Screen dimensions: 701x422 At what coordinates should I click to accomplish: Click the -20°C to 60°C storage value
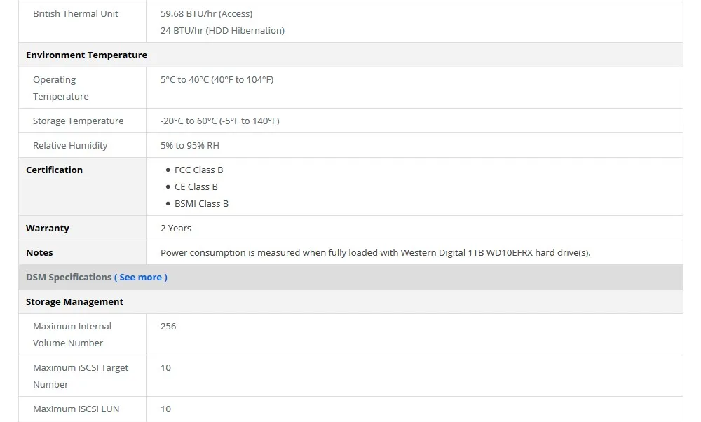coord(219,121)
